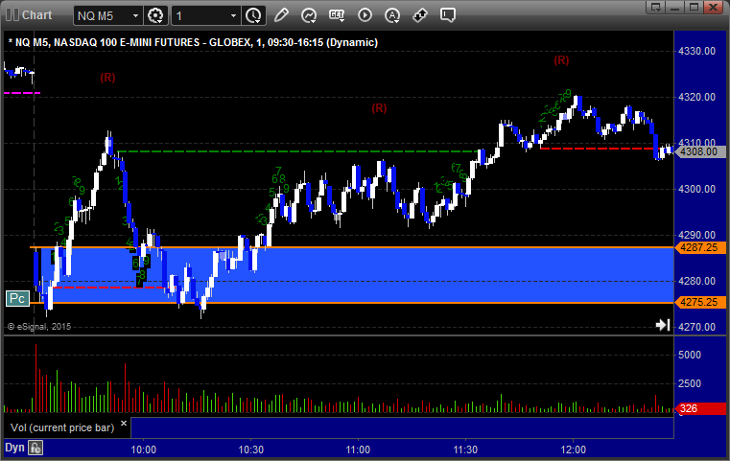Click the 10:30 time axis label
The width and height of the screenshot is (730, 461).
[251, 449]
